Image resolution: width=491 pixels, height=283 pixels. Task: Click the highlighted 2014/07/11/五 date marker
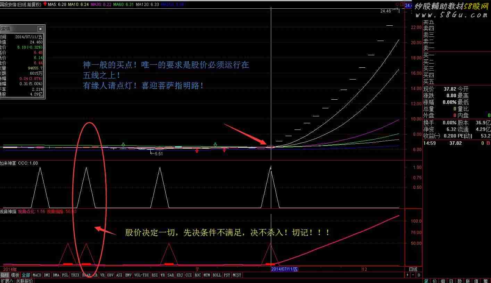tap(284, 269)
